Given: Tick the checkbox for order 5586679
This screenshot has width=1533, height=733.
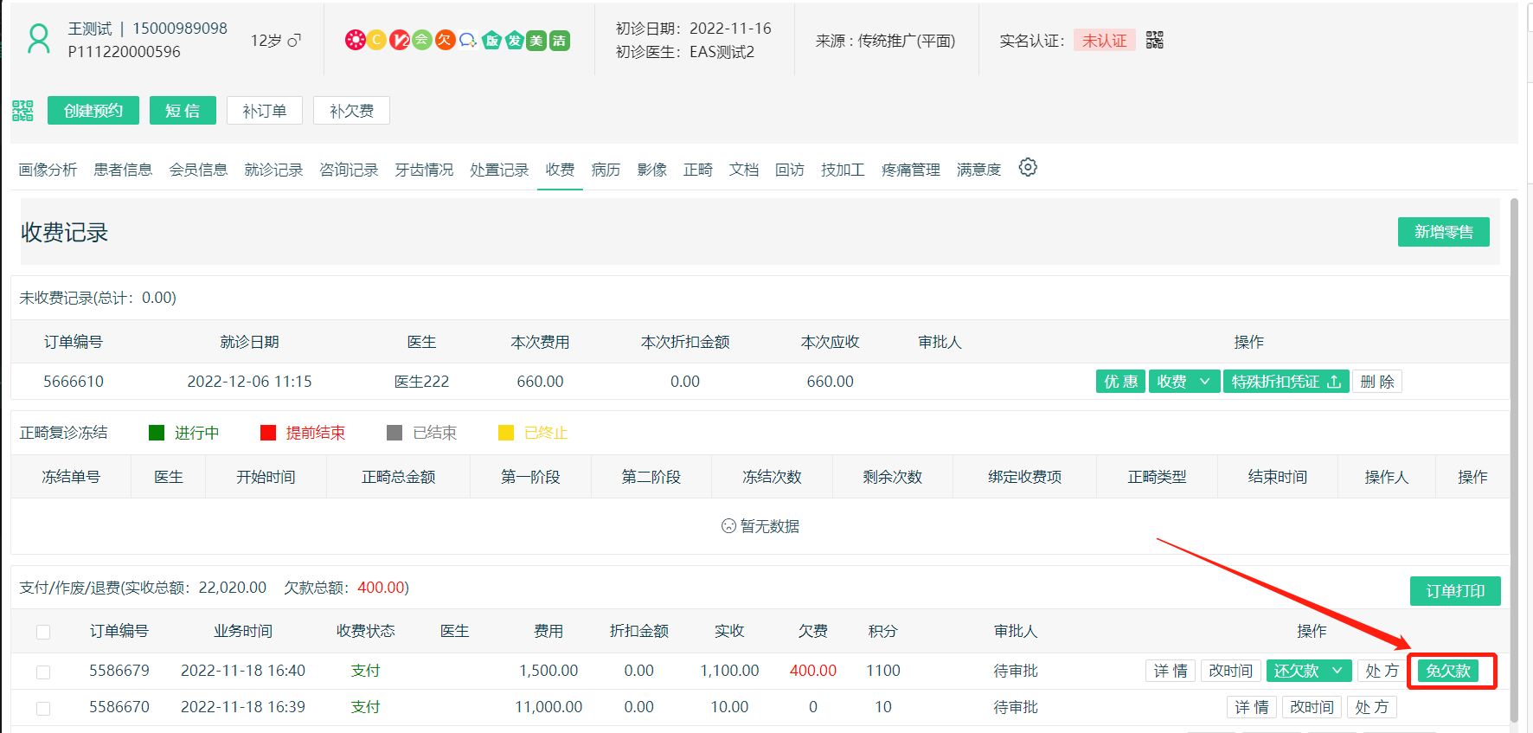Looking at the screenshot, I should [x=43, y=672].
